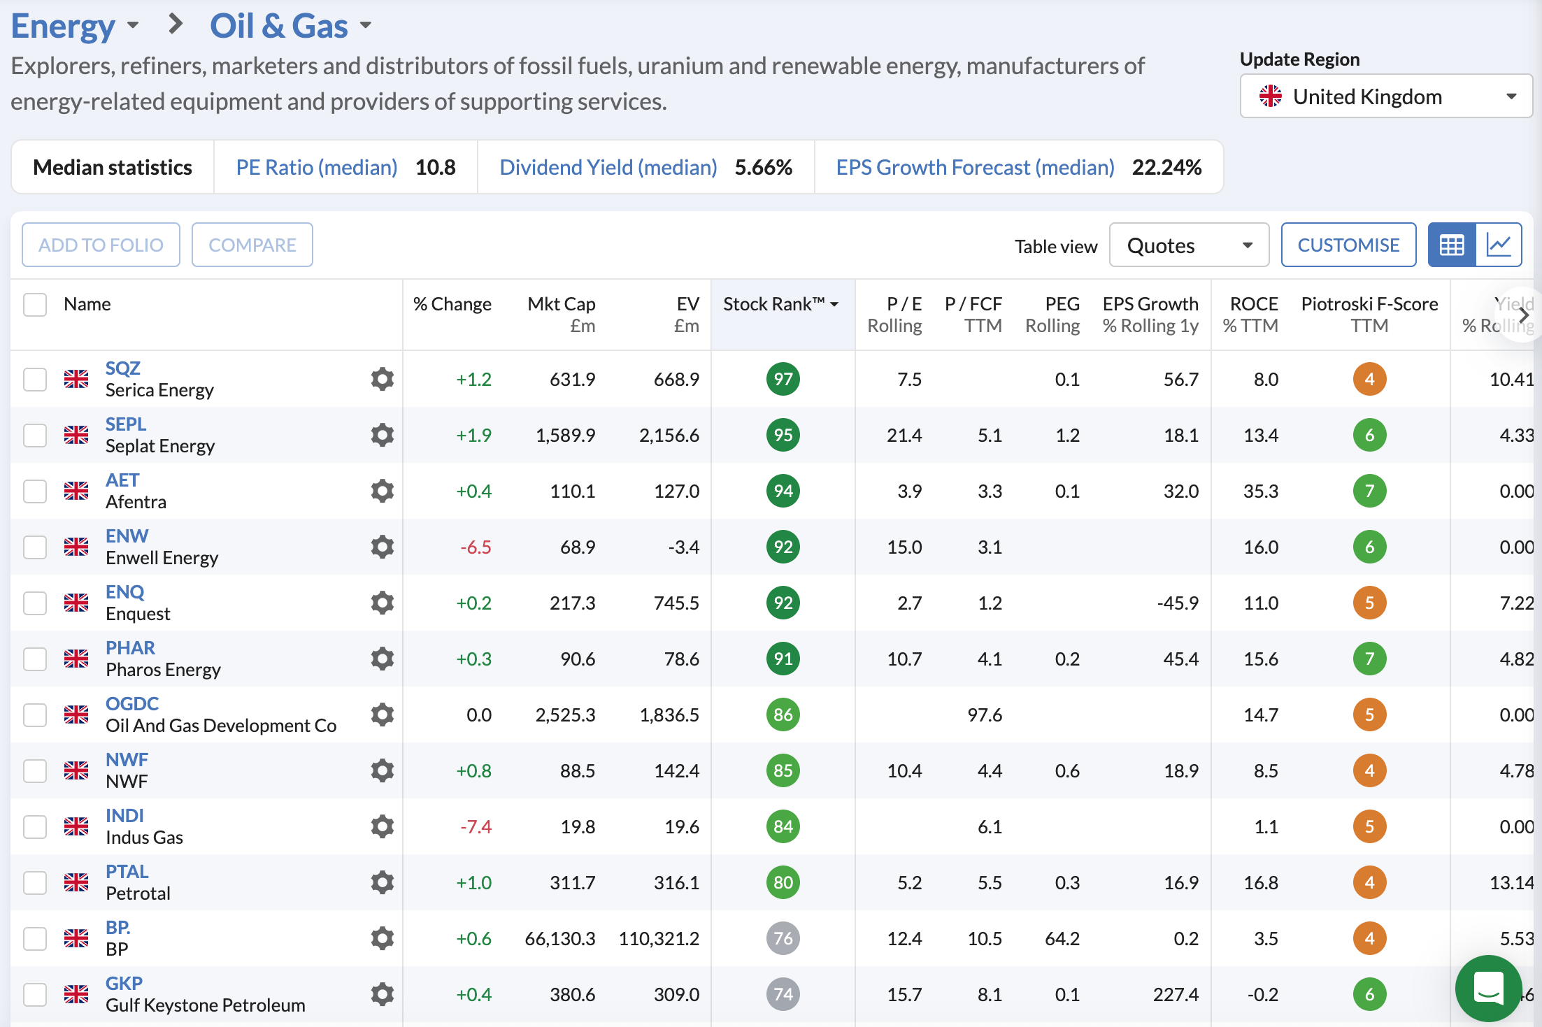Open the ENQ ticker link
The width and height of the screenshot is (1542, 1027).
tap(125, 591)
